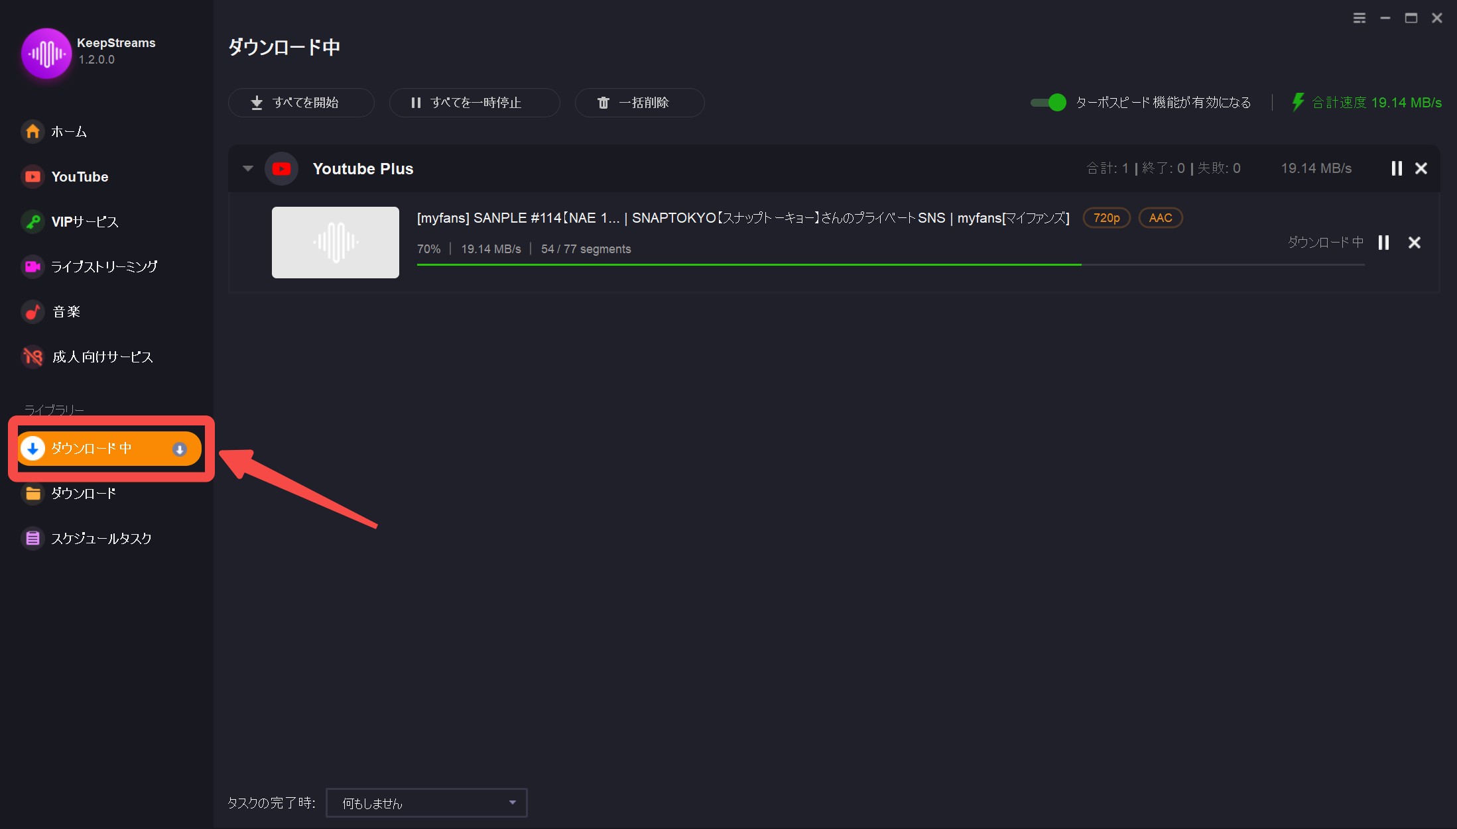Click 一括削除 delete all button
Viewport: 1457px width, 829px height.
(639, 103)
